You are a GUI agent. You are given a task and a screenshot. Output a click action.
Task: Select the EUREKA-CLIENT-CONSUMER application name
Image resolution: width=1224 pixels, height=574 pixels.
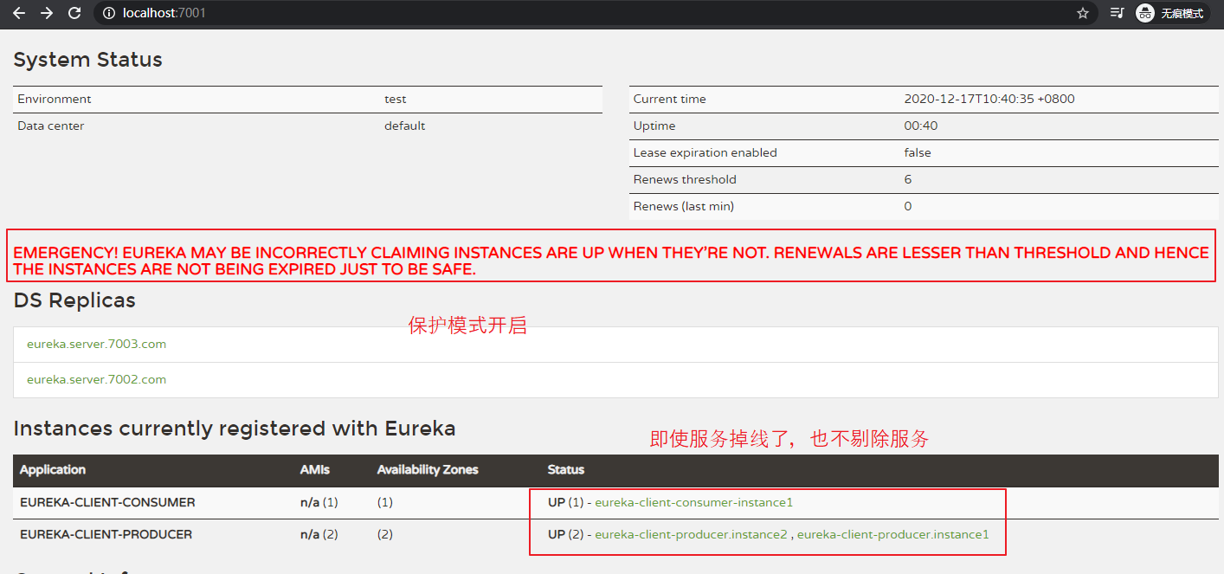[x=107, y=502]
